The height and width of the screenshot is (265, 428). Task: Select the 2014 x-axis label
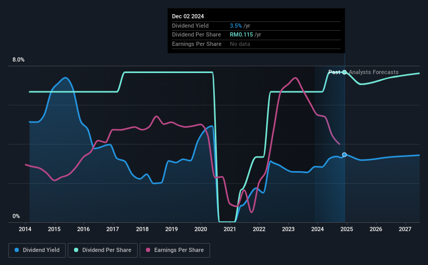(25, 229)
